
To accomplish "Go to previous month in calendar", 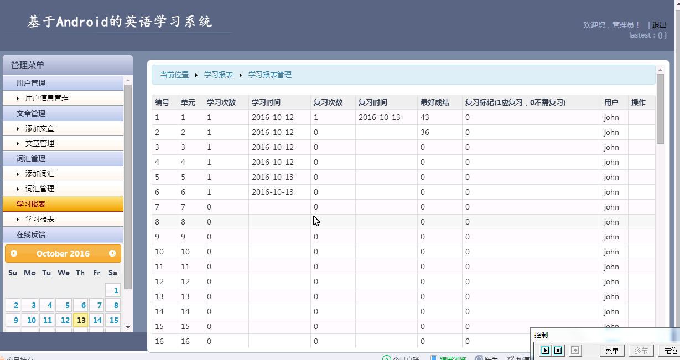I will (x=14, y=253).
